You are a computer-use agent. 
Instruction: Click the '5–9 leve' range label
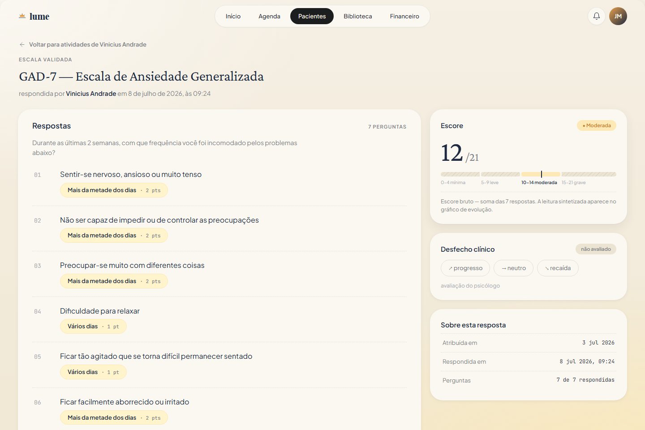(490, 182)
